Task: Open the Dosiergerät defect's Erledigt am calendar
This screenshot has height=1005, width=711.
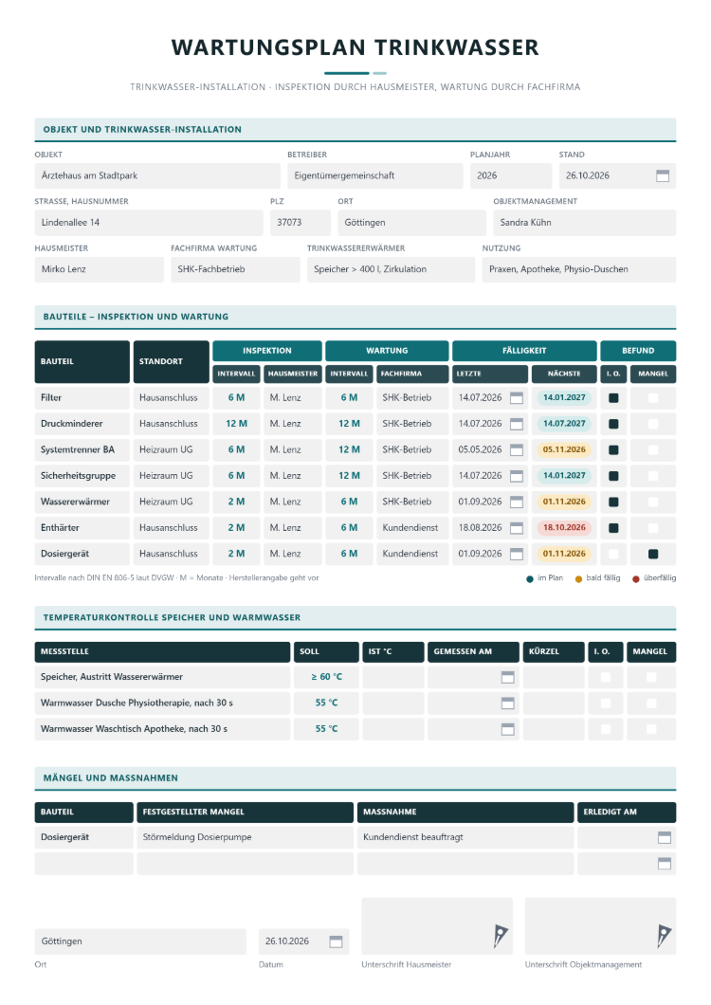Action: pos(665,838)
